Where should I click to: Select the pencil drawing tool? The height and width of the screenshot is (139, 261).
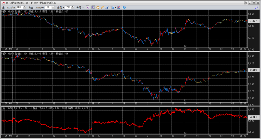tap(102, 7)
